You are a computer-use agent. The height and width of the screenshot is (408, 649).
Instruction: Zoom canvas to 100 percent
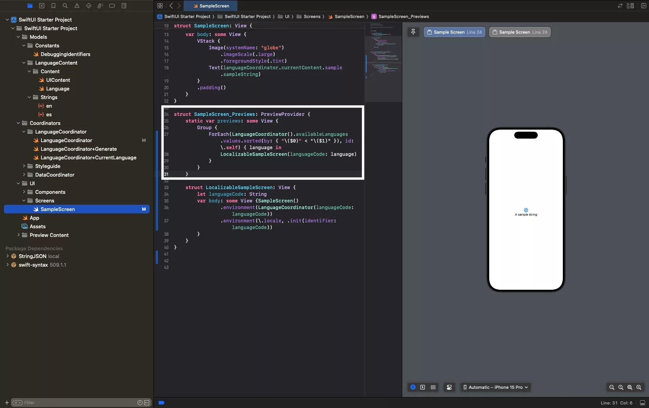[x=621, y=387]
